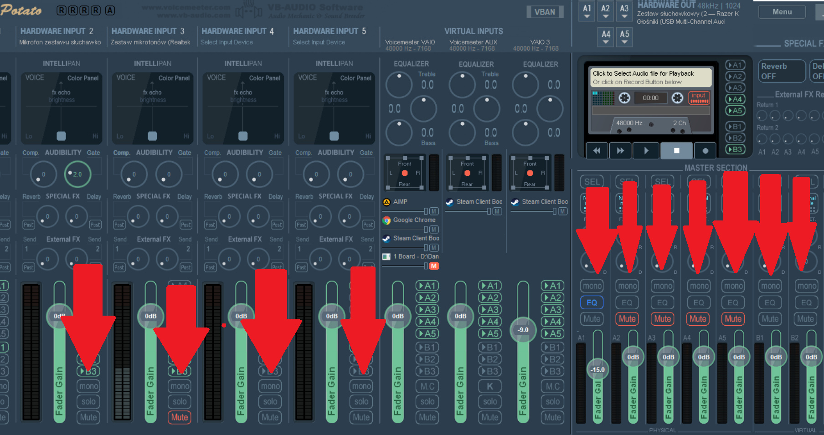The height and width of the screenshot is (435, 824).
Task: Click the VAIO 3 fader at -9.0
Action: pyautogui.click(x=523, y=330)
